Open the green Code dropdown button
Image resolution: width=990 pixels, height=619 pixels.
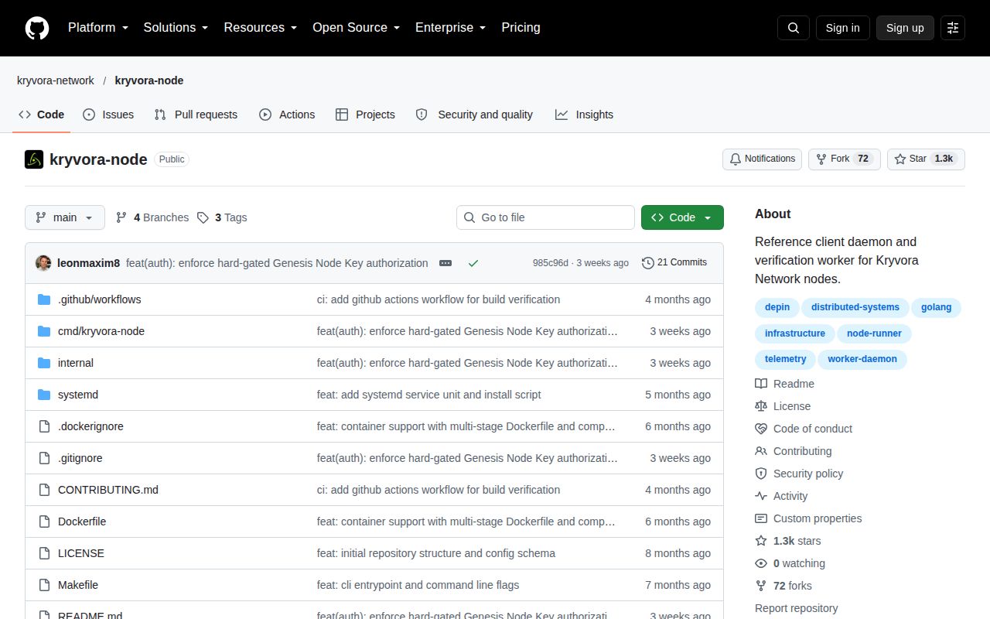point(682,217)
